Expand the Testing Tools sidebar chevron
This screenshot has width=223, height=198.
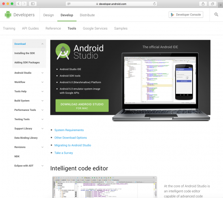[42, 119]
